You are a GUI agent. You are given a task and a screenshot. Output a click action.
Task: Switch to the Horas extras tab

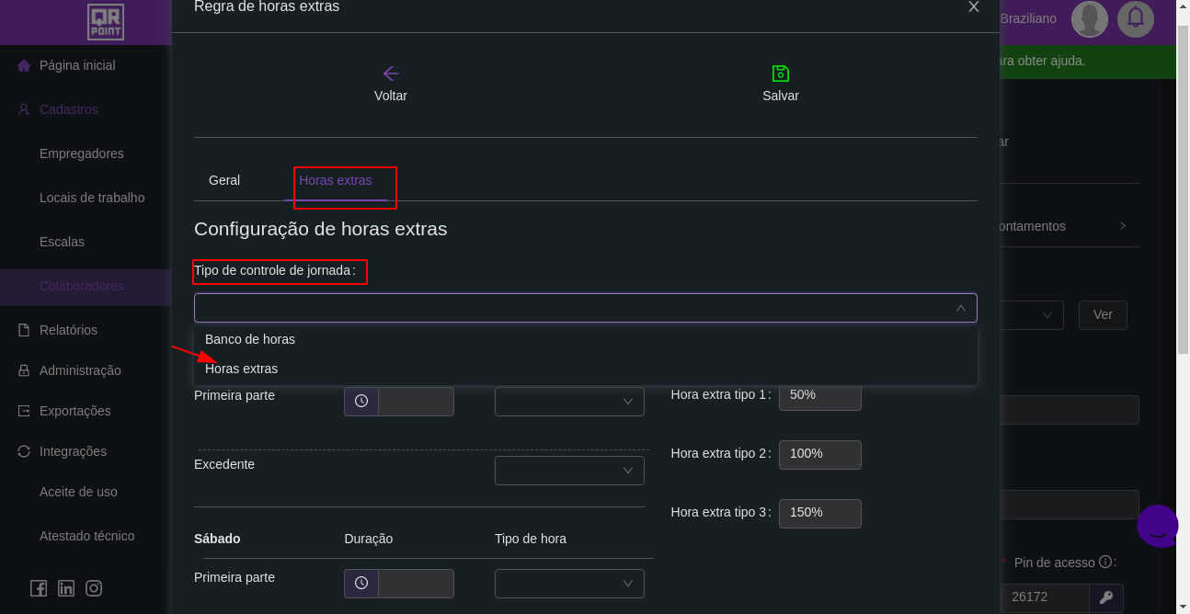336,180
